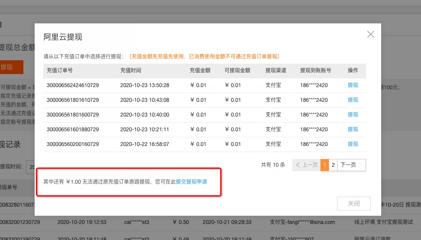Click the 下一页 next page button
The image size is (421, 240).
tap(351, 165)
